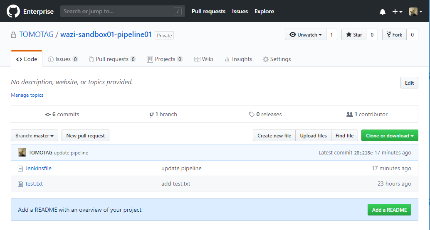The image size is (430, 230).
Task: Click the test.txt file icon
Action: coord(20,184)
